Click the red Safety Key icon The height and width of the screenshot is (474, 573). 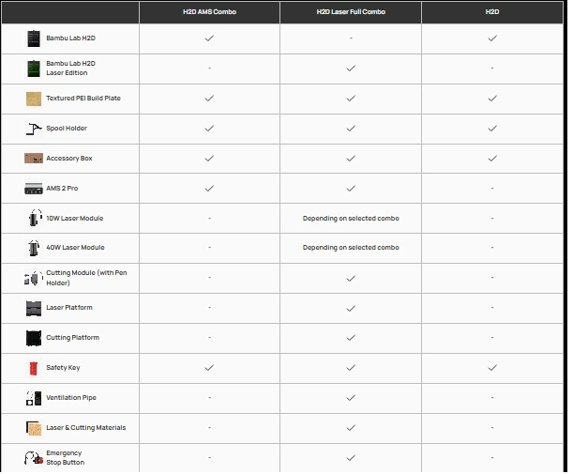[x=34, y=368]
